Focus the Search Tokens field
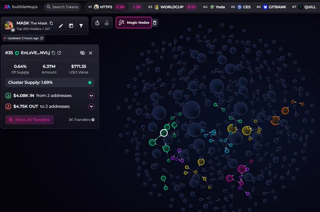The image size is (320, 212). click(62, 7)
